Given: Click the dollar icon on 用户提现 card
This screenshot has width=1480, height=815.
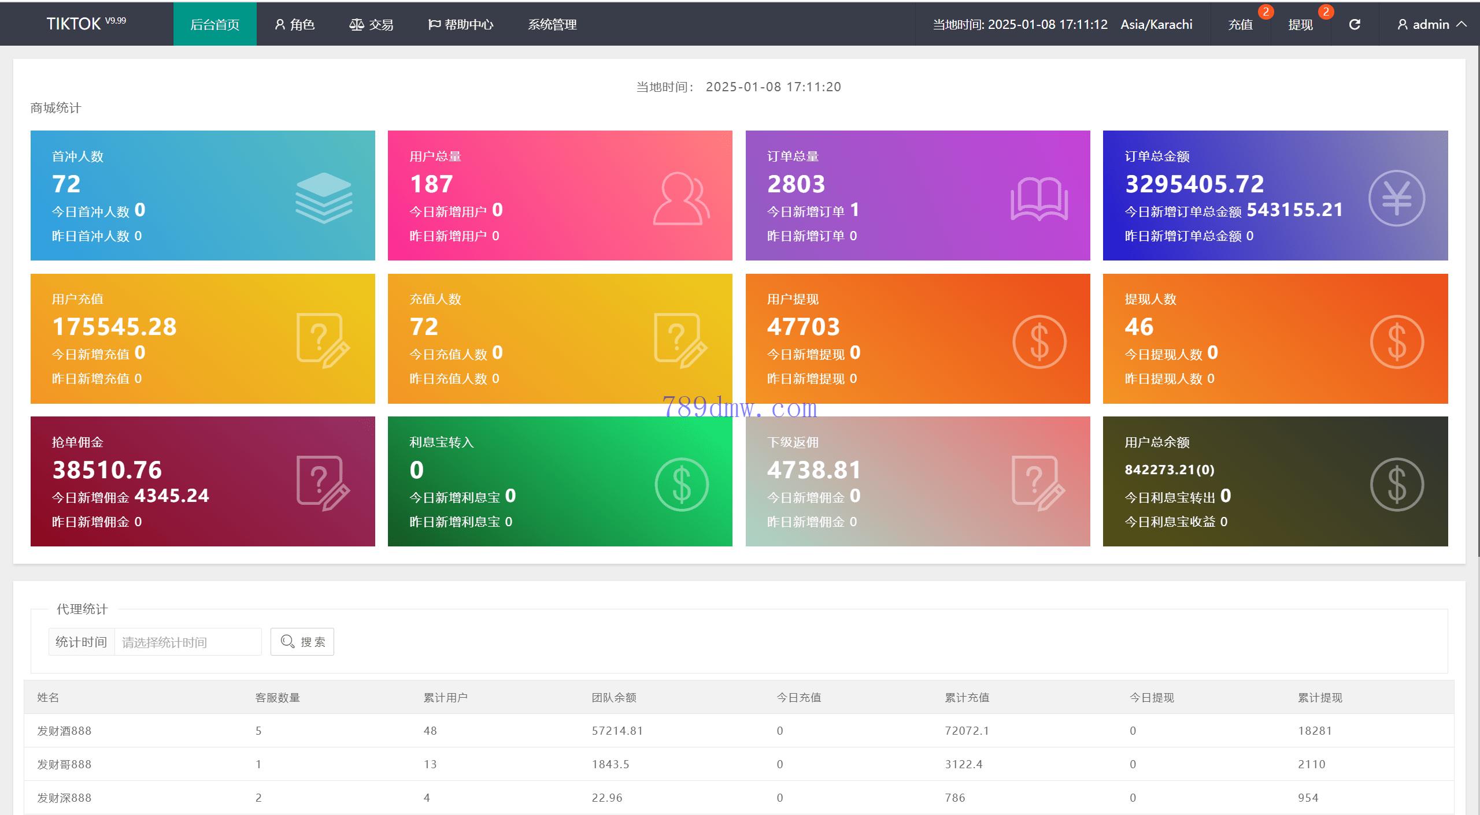Looking at the screenshot, I should [1039, 341].
